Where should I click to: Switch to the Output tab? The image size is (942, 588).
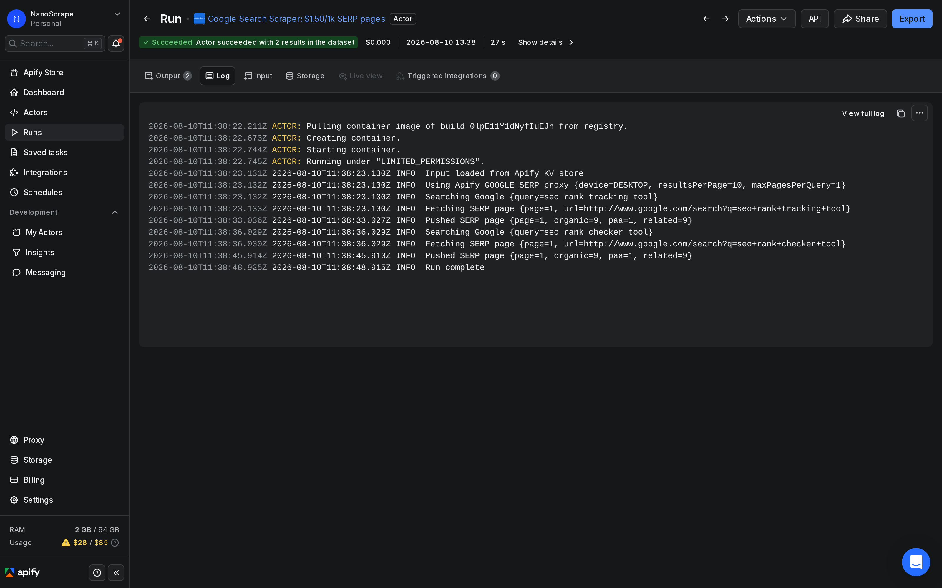coord(168,76)
